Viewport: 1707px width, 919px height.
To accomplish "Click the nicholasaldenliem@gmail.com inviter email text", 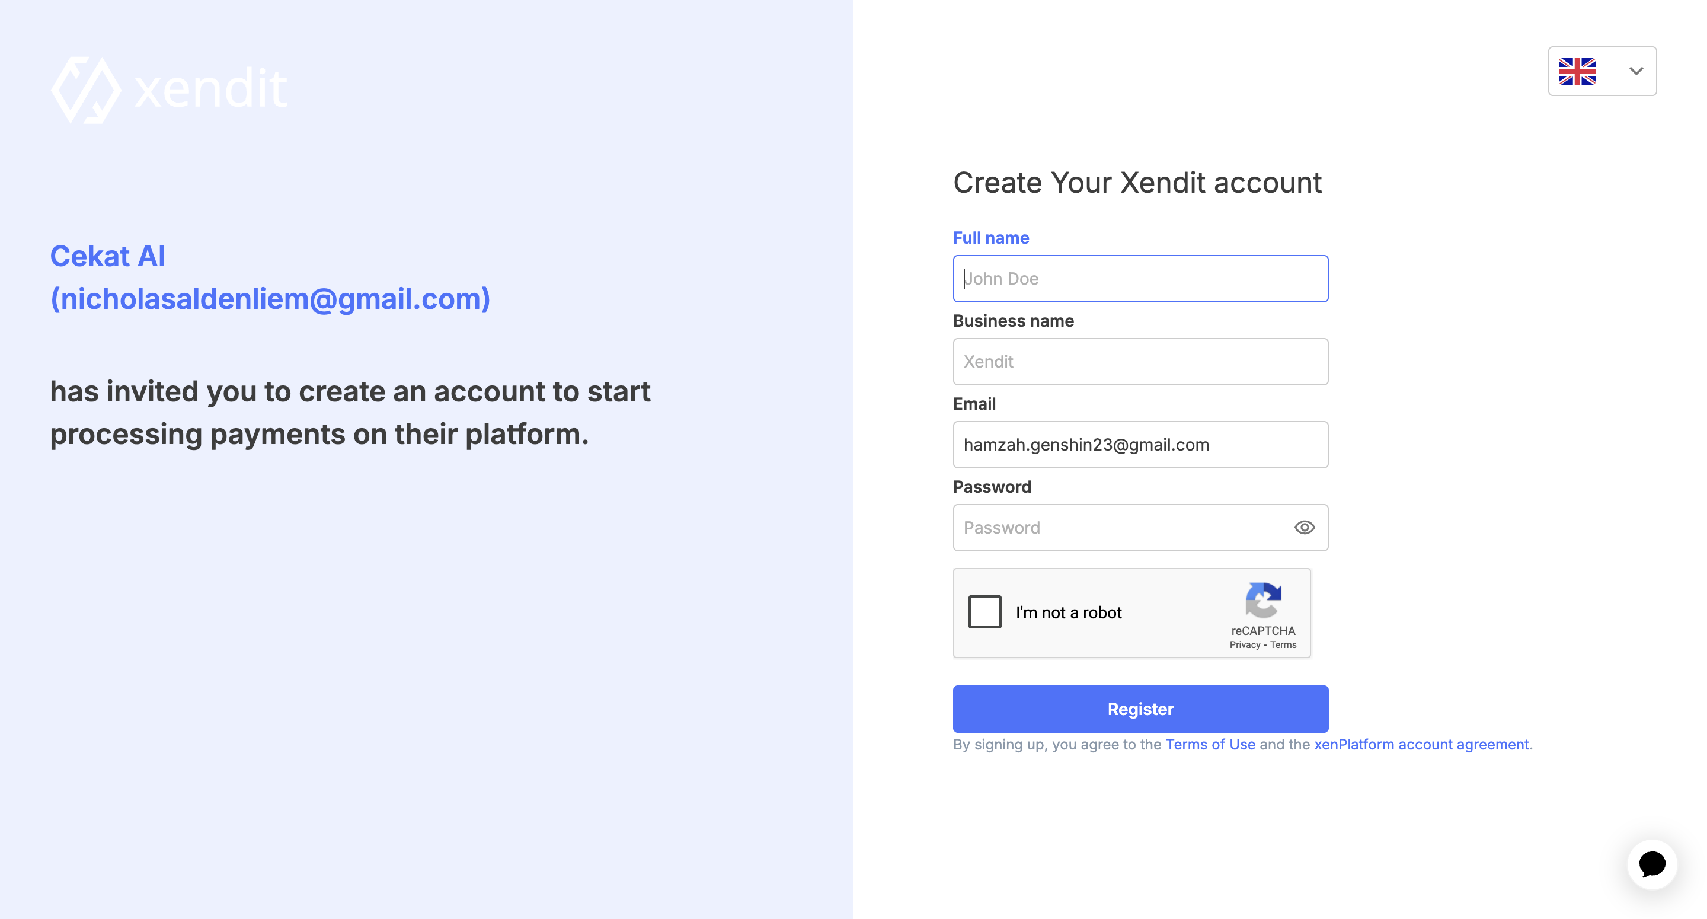I will tap(270, 299).
